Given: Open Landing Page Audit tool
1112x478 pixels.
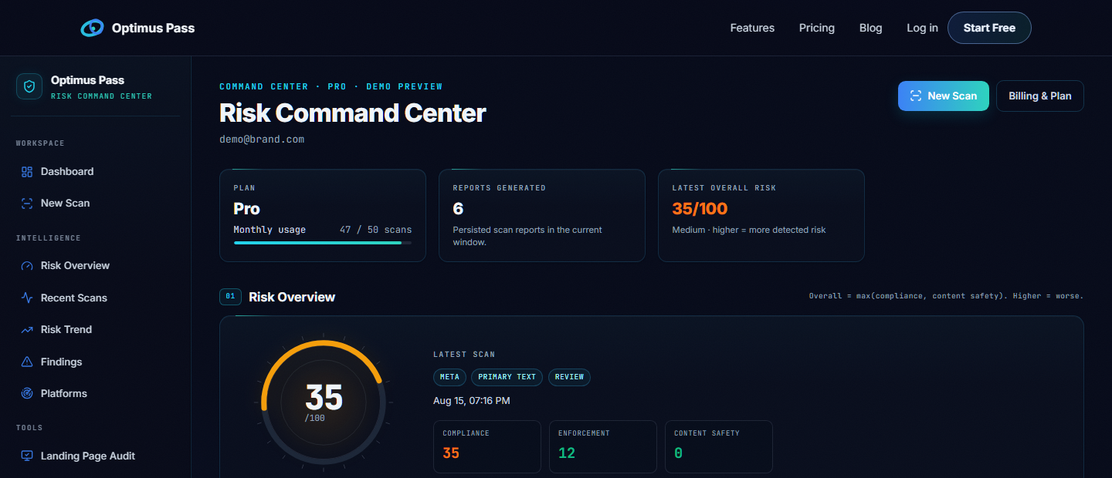Looking at the screenshot, I should pyautogui.click(x=96, y=456).
